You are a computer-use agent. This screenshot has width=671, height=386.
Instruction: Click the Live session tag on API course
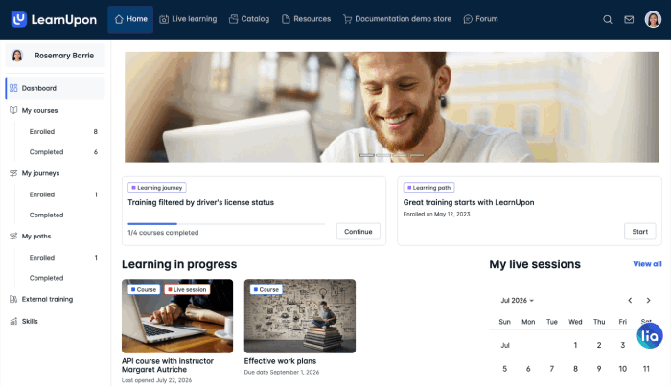click(x=187, y=289)
